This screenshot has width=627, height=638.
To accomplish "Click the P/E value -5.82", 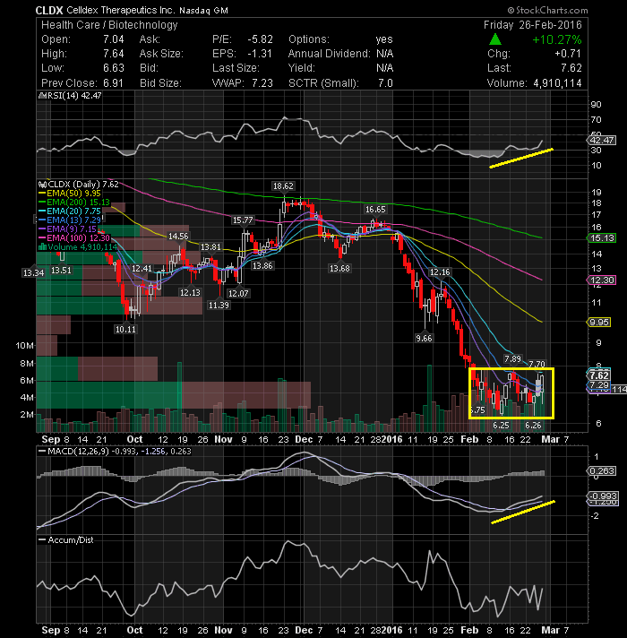I will (261, 39).
